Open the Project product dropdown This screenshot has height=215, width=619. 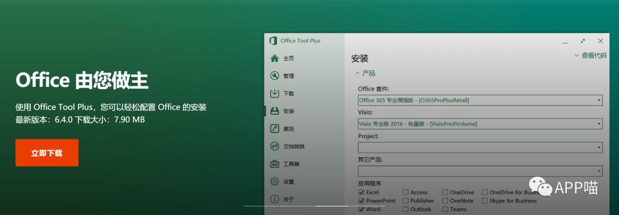[480, 148]
